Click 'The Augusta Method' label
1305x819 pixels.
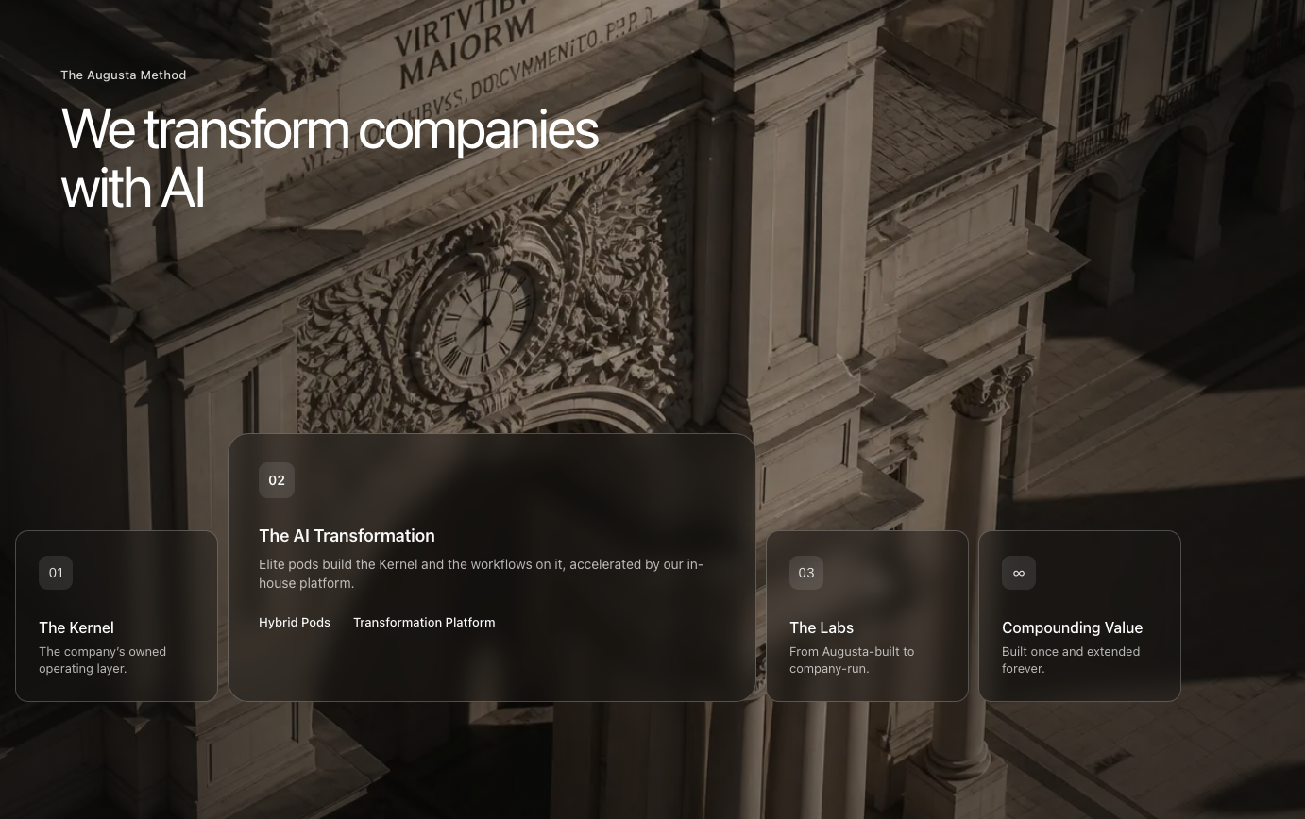124,75
